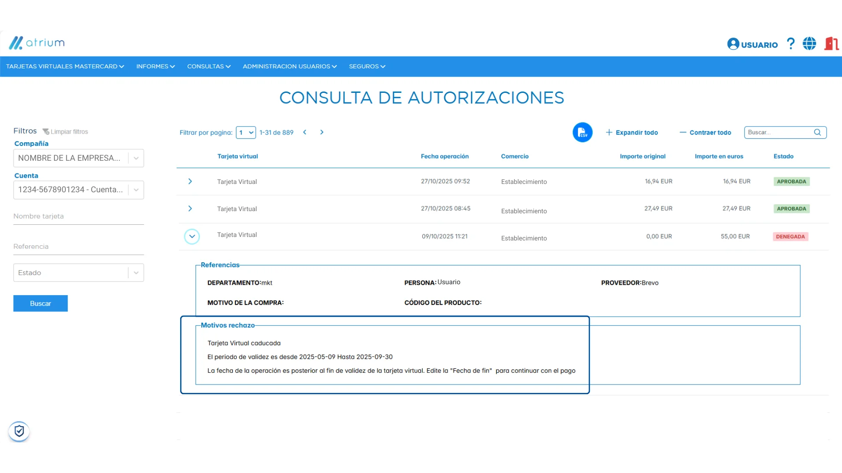Image resolution: width=842 pixels, height=473 pixels.
Task: Click the USUARIO profile icon
Action: point(733,44)
